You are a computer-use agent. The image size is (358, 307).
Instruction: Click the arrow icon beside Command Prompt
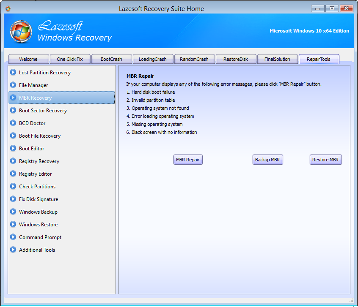click(x=13, y=237)
